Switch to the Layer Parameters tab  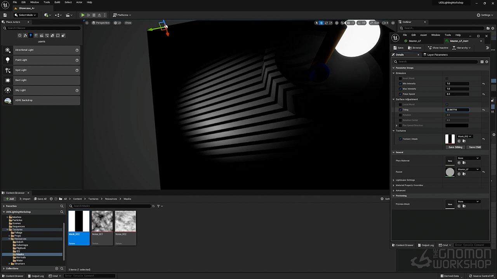pyautogui.click(x=437, y=55)
